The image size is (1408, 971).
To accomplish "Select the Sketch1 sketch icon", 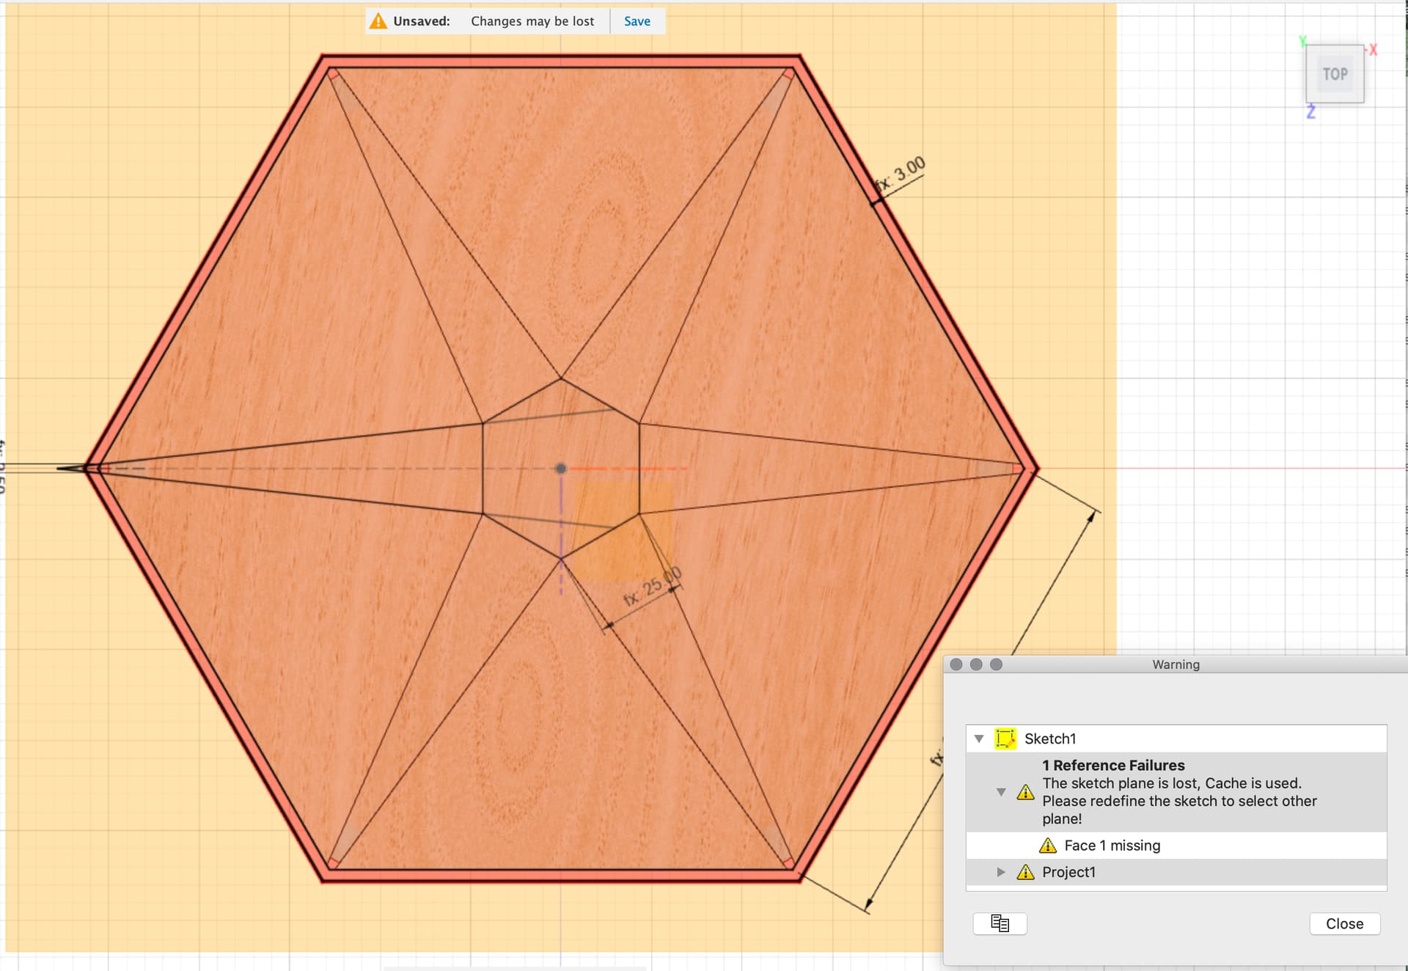I will (x=1005, y=739).
